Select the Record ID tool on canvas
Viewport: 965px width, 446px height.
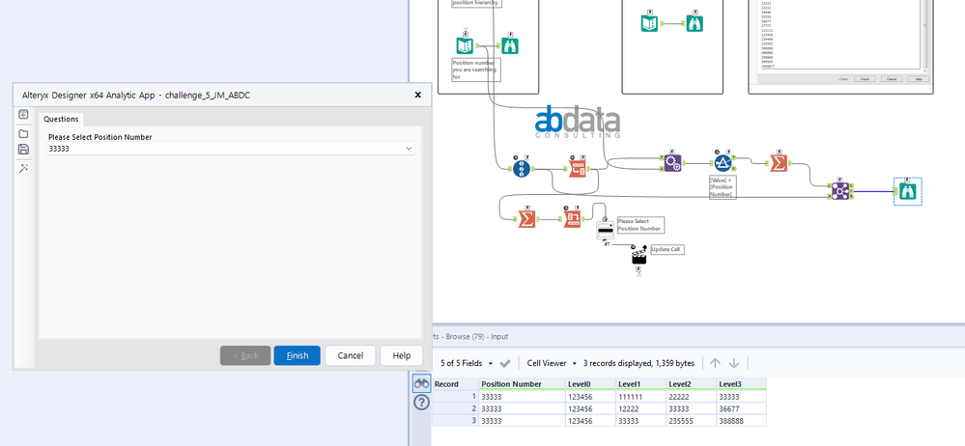[522, 168]
